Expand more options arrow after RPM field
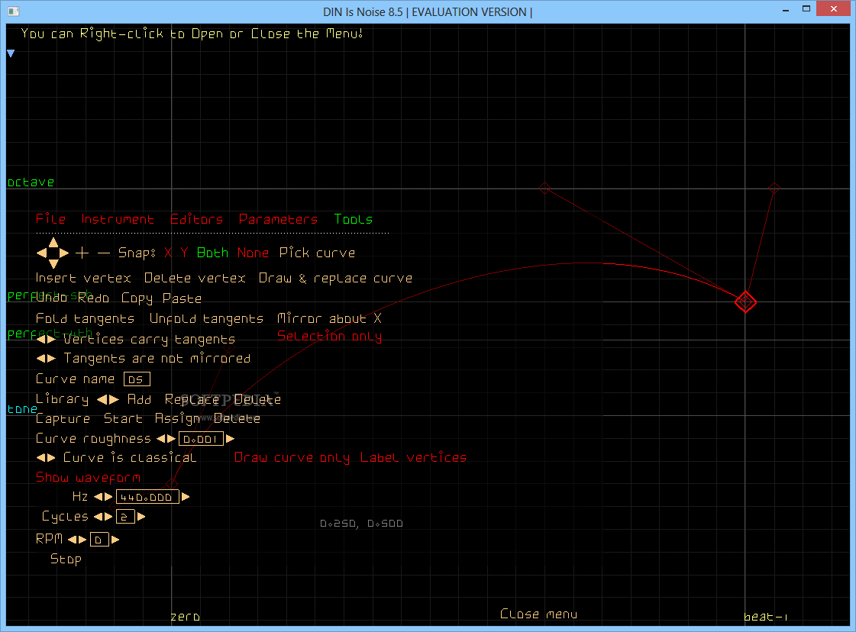The height and width of the screenshot is (632, 856). click(115, 539)
